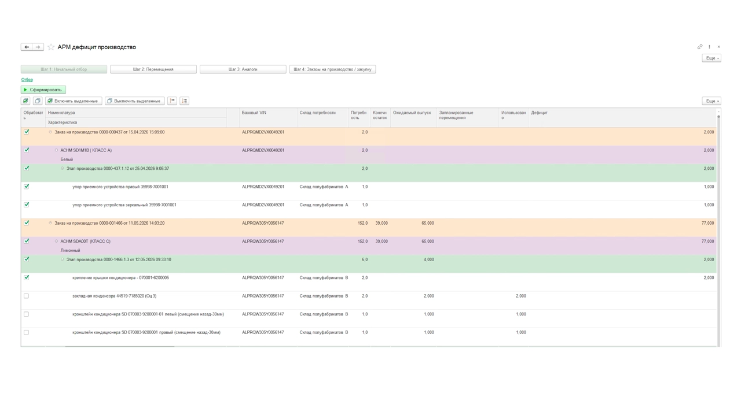The image size is (741, 416).
Task: Uncheck упор приемного устройства зеркальный row
Action: click(x=26, y=205)
